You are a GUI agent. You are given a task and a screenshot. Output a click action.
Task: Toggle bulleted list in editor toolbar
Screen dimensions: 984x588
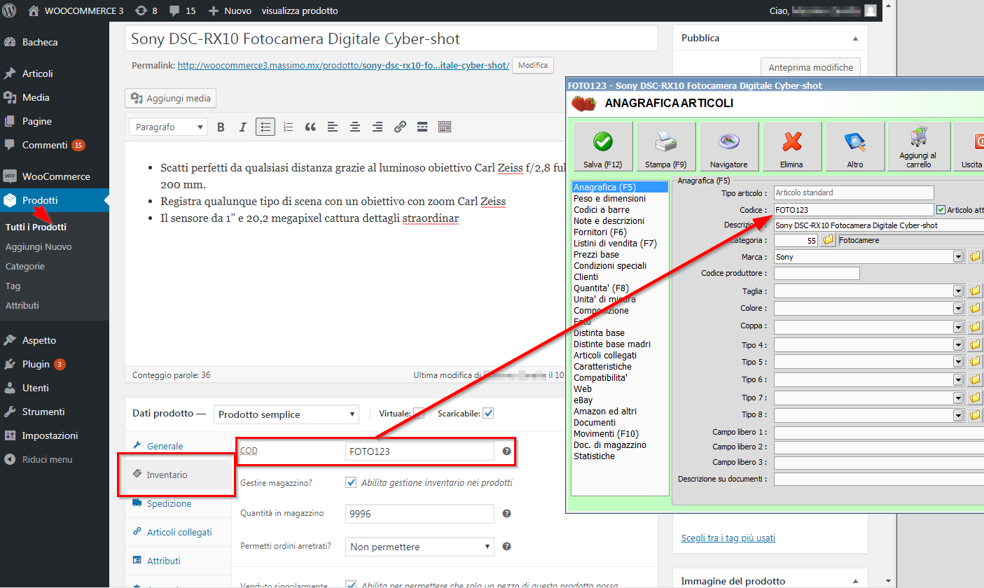pos(265,127)
